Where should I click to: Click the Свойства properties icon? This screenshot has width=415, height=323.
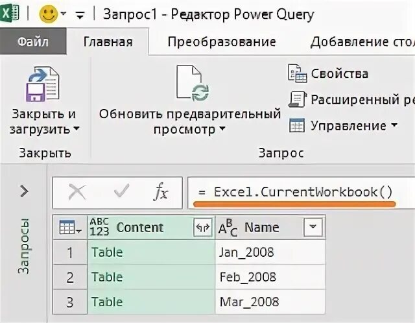[x=297, y=73]
